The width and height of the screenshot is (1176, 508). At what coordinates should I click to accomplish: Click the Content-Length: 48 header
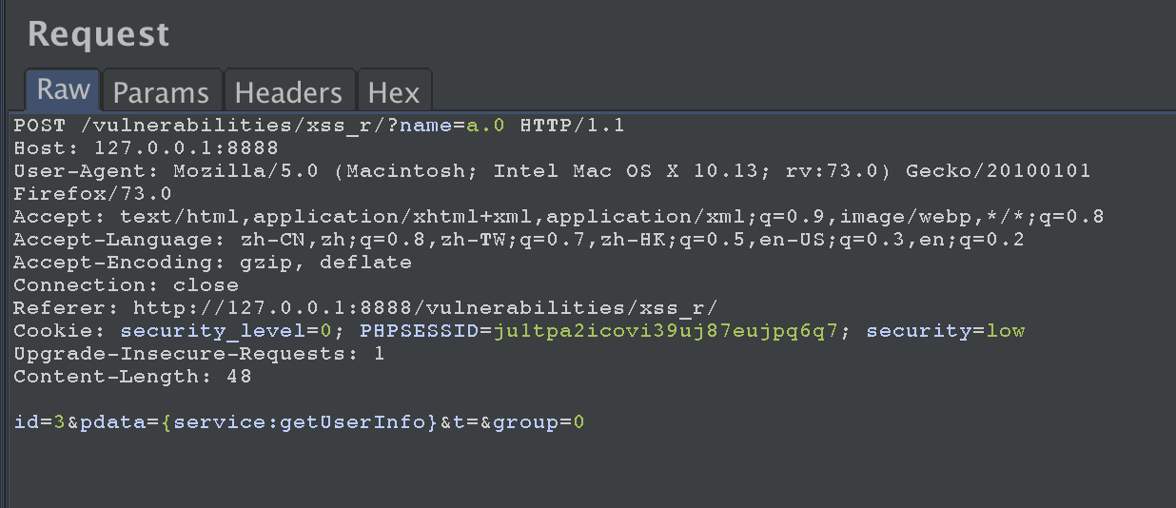tap(132, 377)
